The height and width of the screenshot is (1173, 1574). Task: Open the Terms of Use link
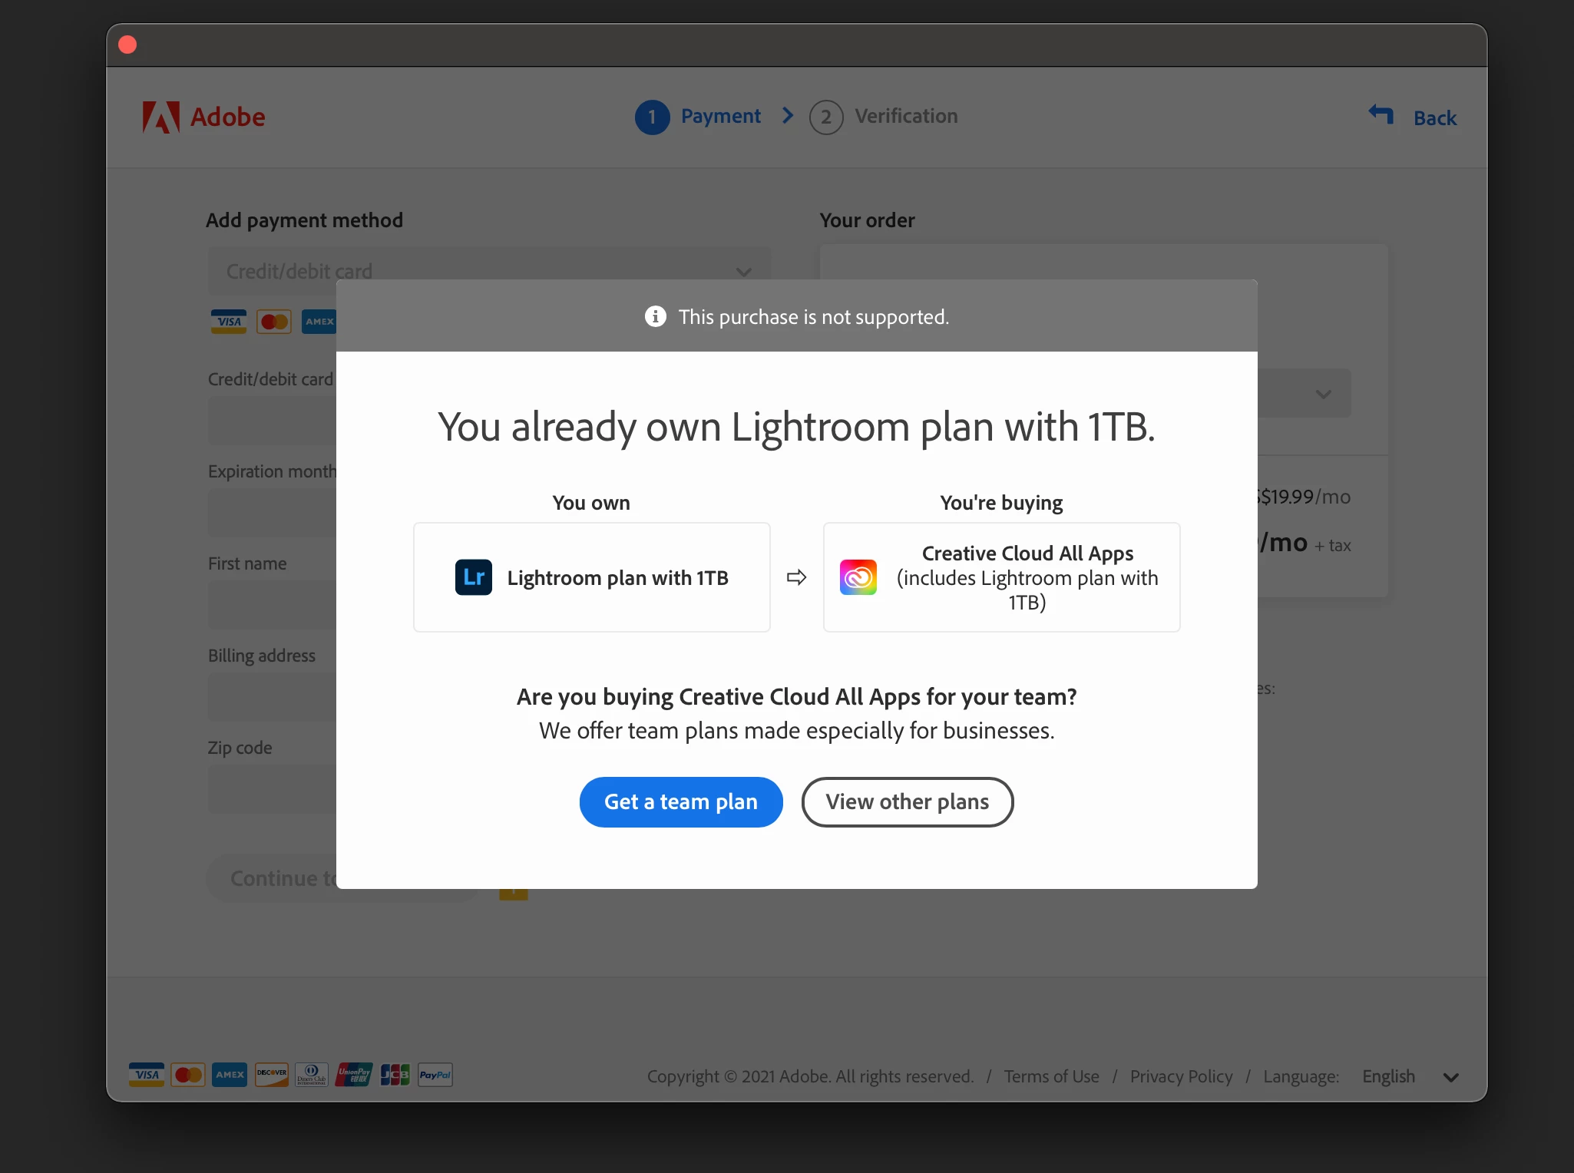coord(1051,1076)
